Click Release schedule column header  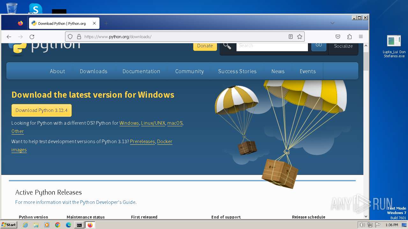309,217
